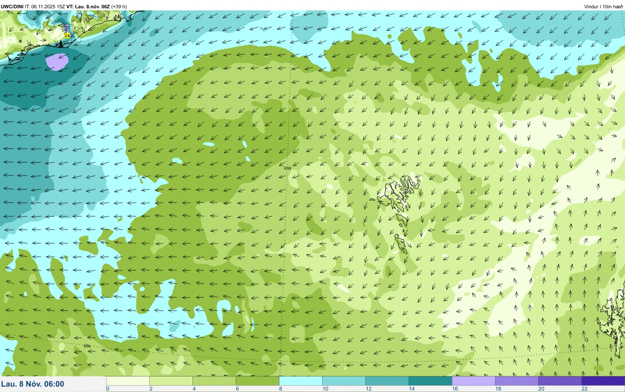This screenshot has width=625, height=392.
Task: Click the dark purple 20–22 legend swatch
Action: [x=560, y=381]
